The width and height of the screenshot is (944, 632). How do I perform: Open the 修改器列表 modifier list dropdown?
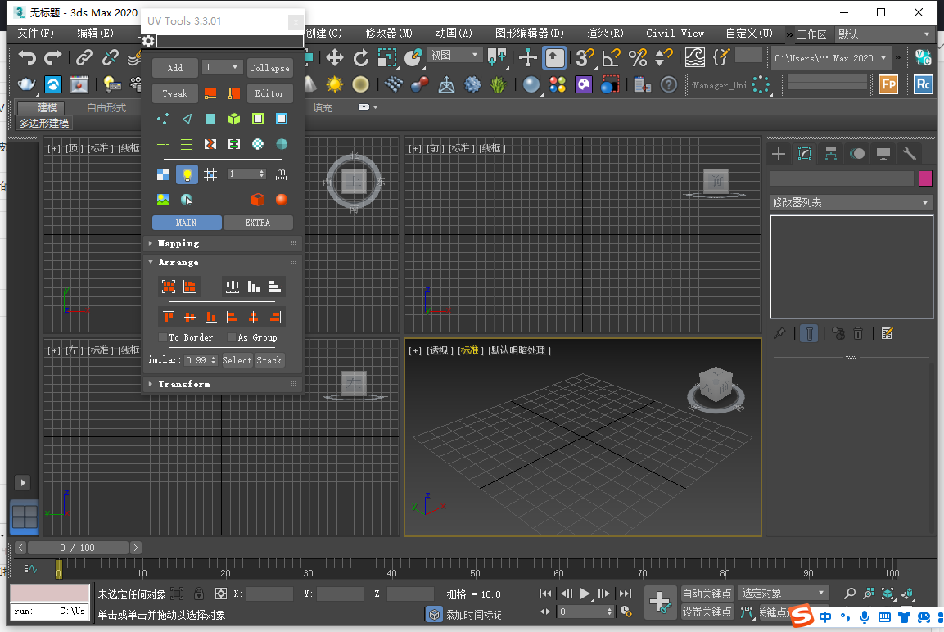pyautogui.click(x=851, y=203)
